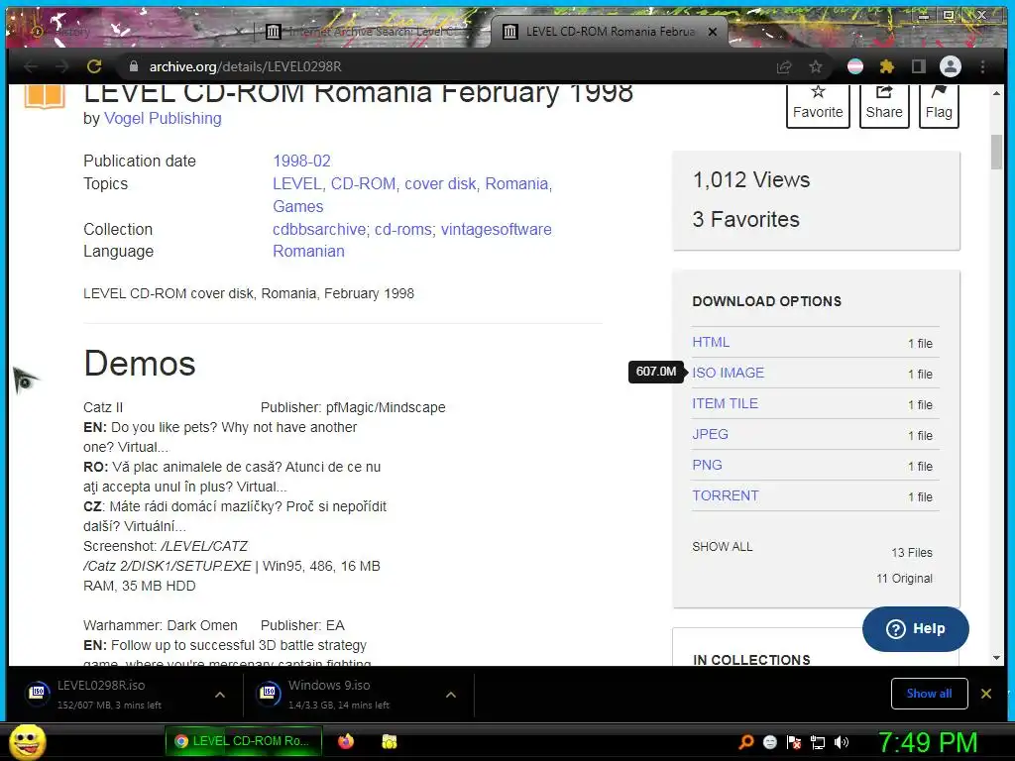Screen dimensions: 1015x761
Task: Reload the page with the refresh icon
Action: [94, 66]
